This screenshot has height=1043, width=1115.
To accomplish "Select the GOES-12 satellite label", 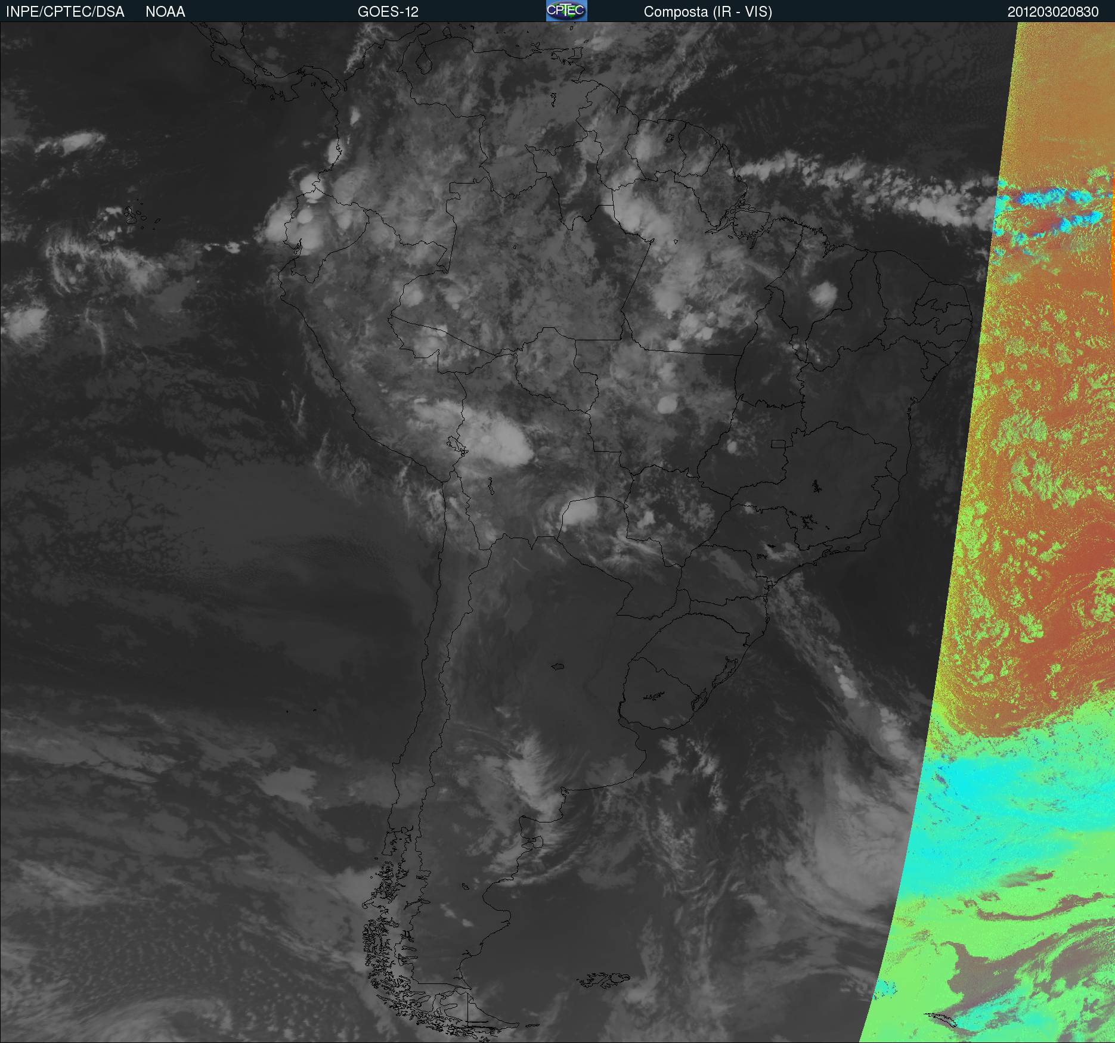I will [388, 12].
